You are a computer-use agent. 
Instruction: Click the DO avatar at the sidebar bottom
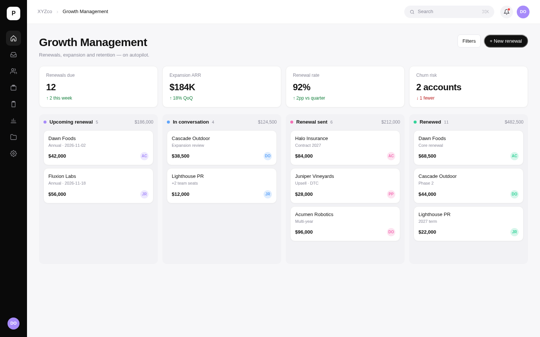pyautogui.click(x=13, y=324)
